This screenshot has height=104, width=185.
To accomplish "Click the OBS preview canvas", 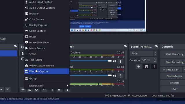I will (108, 16).
